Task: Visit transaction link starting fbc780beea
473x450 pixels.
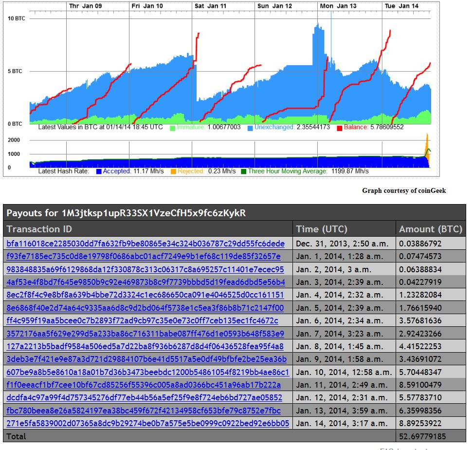Action: (x=143, y=411)
